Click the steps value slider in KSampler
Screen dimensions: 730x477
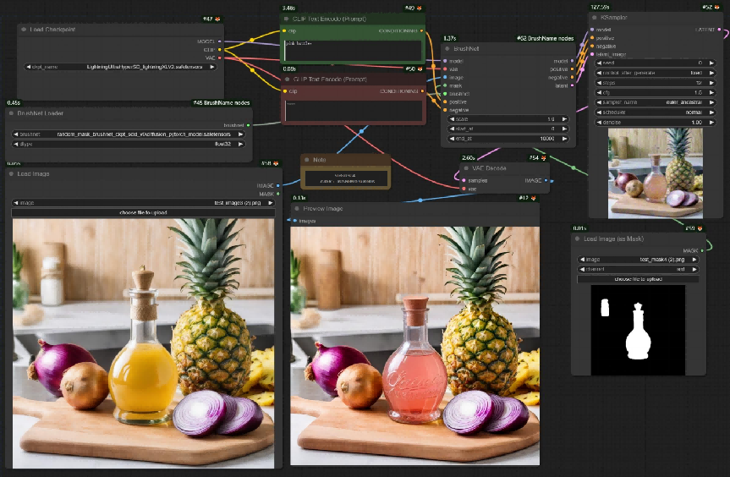655,83
